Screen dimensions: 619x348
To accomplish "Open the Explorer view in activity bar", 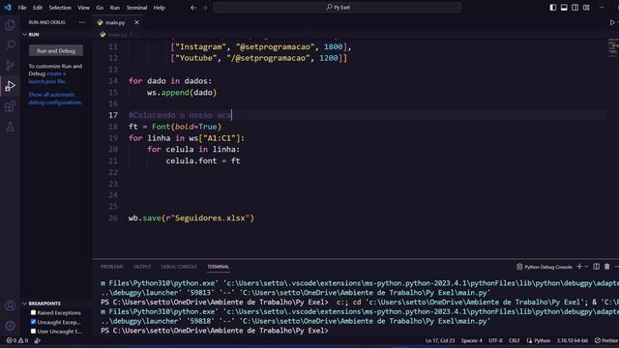I will (10, 24).
